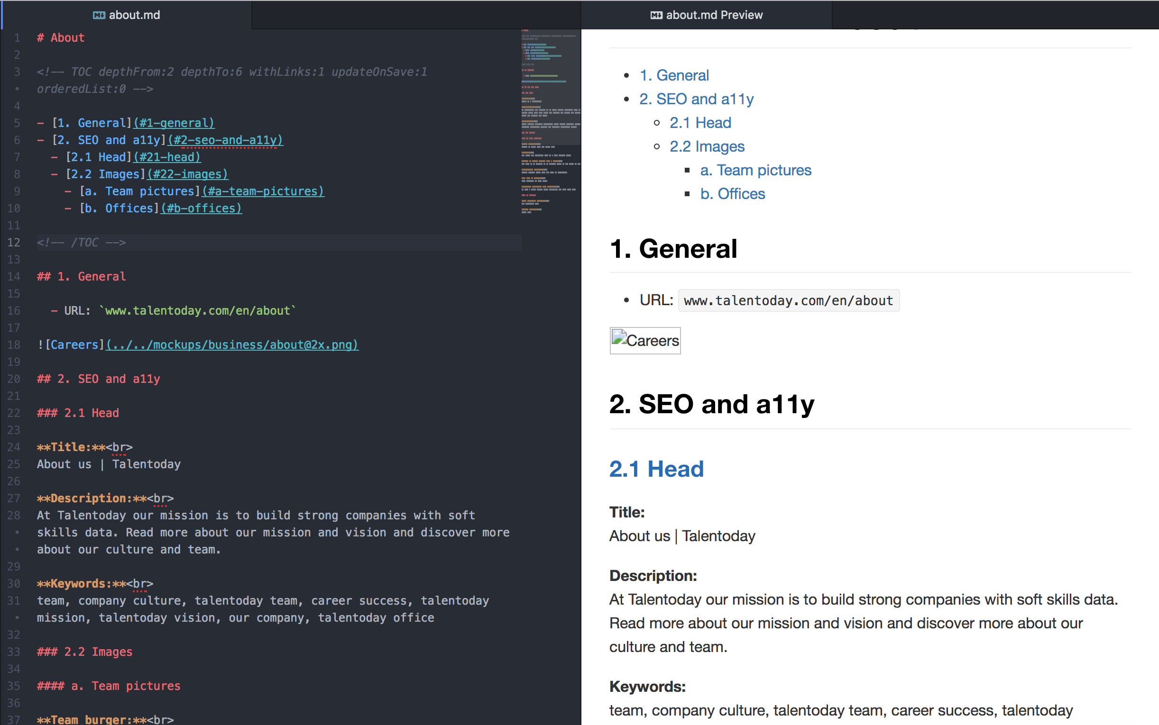Switch to the about.md editor tab
The image size is (1159, 725).
(134, 15)
